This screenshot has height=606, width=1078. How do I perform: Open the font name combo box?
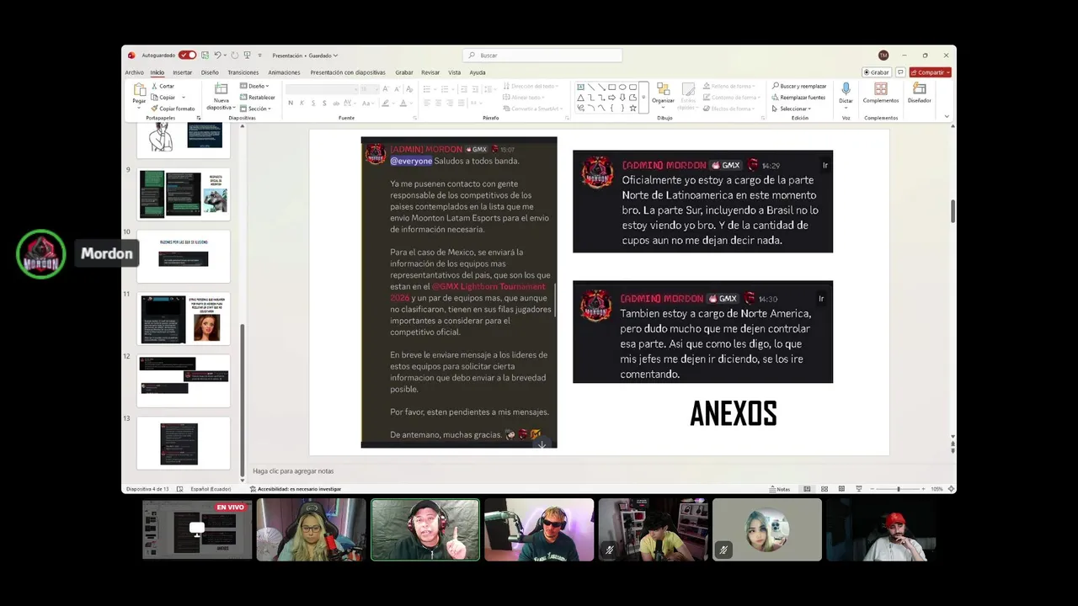(321, 89)
